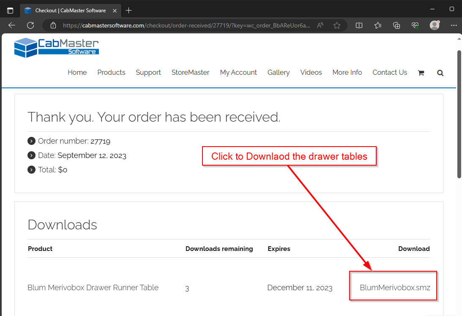Click the Product column header

[40, 249]
